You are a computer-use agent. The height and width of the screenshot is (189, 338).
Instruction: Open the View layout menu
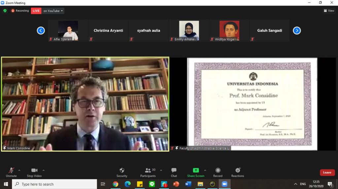[x=329, y=11]
